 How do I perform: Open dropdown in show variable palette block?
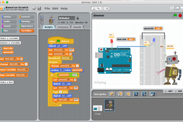pyautogui.click(x=22, y=70)
